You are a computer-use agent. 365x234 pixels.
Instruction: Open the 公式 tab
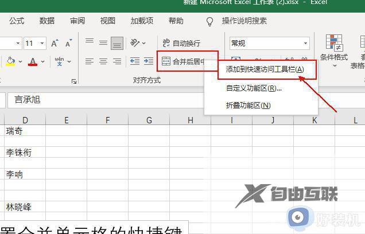(x=17, y=21)
